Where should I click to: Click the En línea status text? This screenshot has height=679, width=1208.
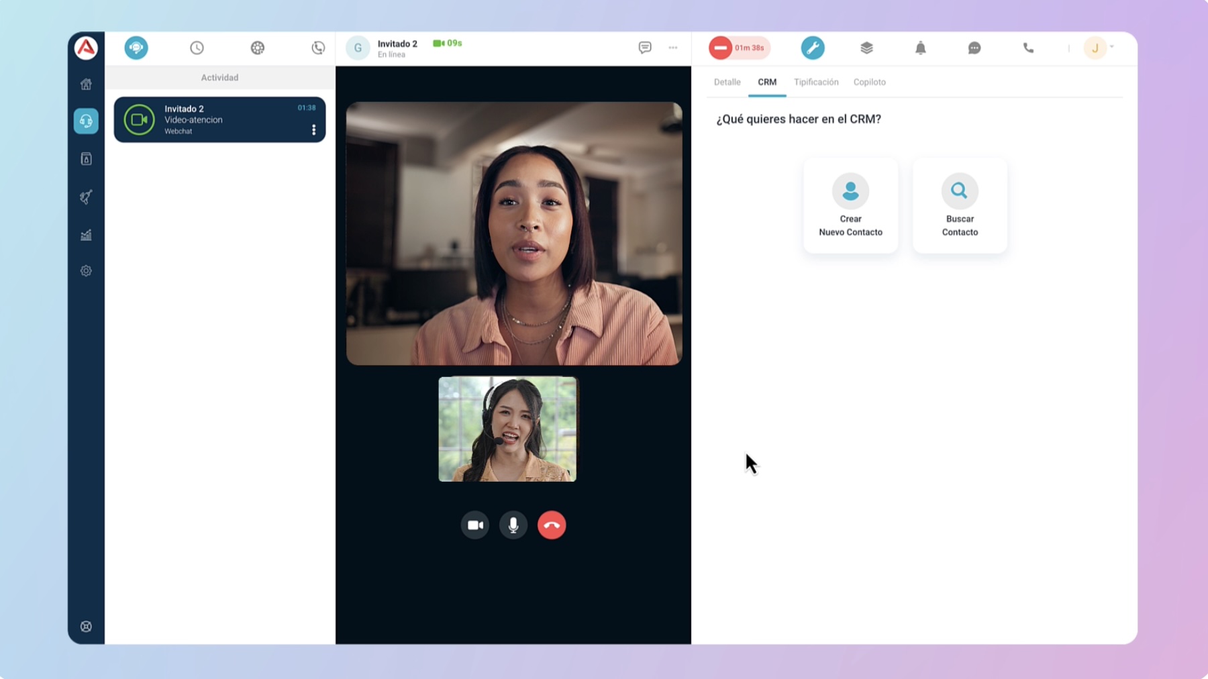click(x=391, y=55)
